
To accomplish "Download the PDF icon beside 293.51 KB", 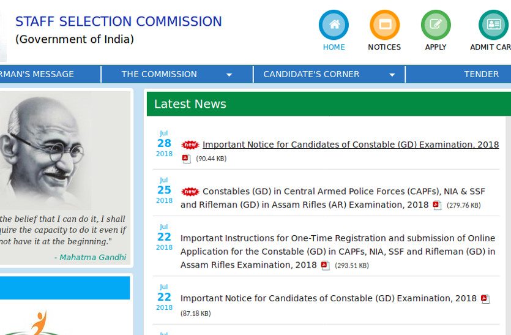I will click(326, 265).
